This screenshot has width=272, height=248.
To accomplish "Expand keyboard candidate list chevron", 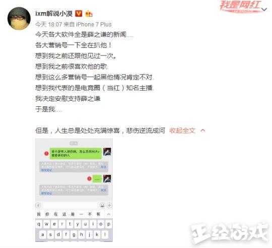I will tap(109, 214).
